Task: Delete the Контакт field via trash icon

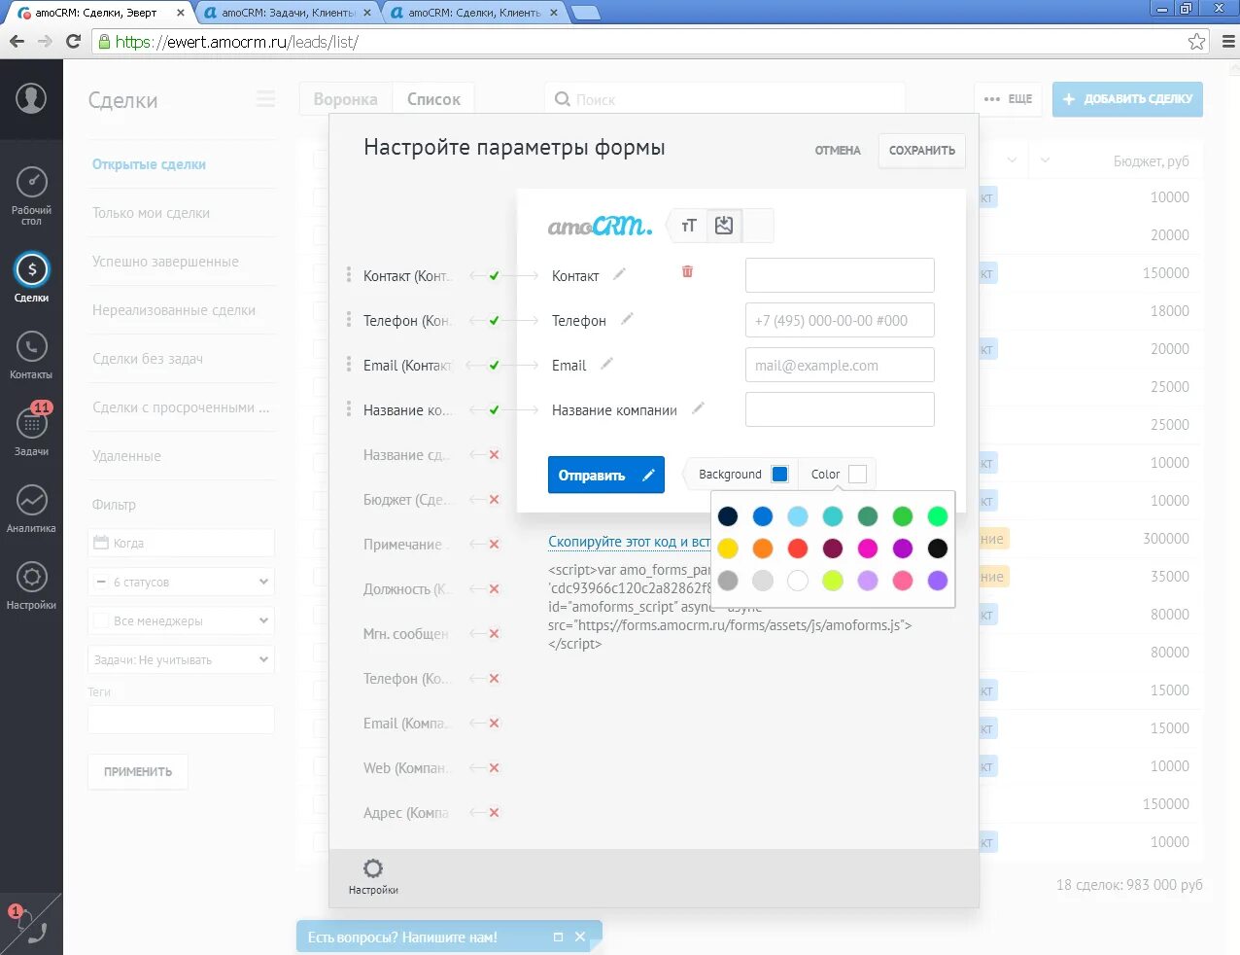Action: click(x=687, y=273)
